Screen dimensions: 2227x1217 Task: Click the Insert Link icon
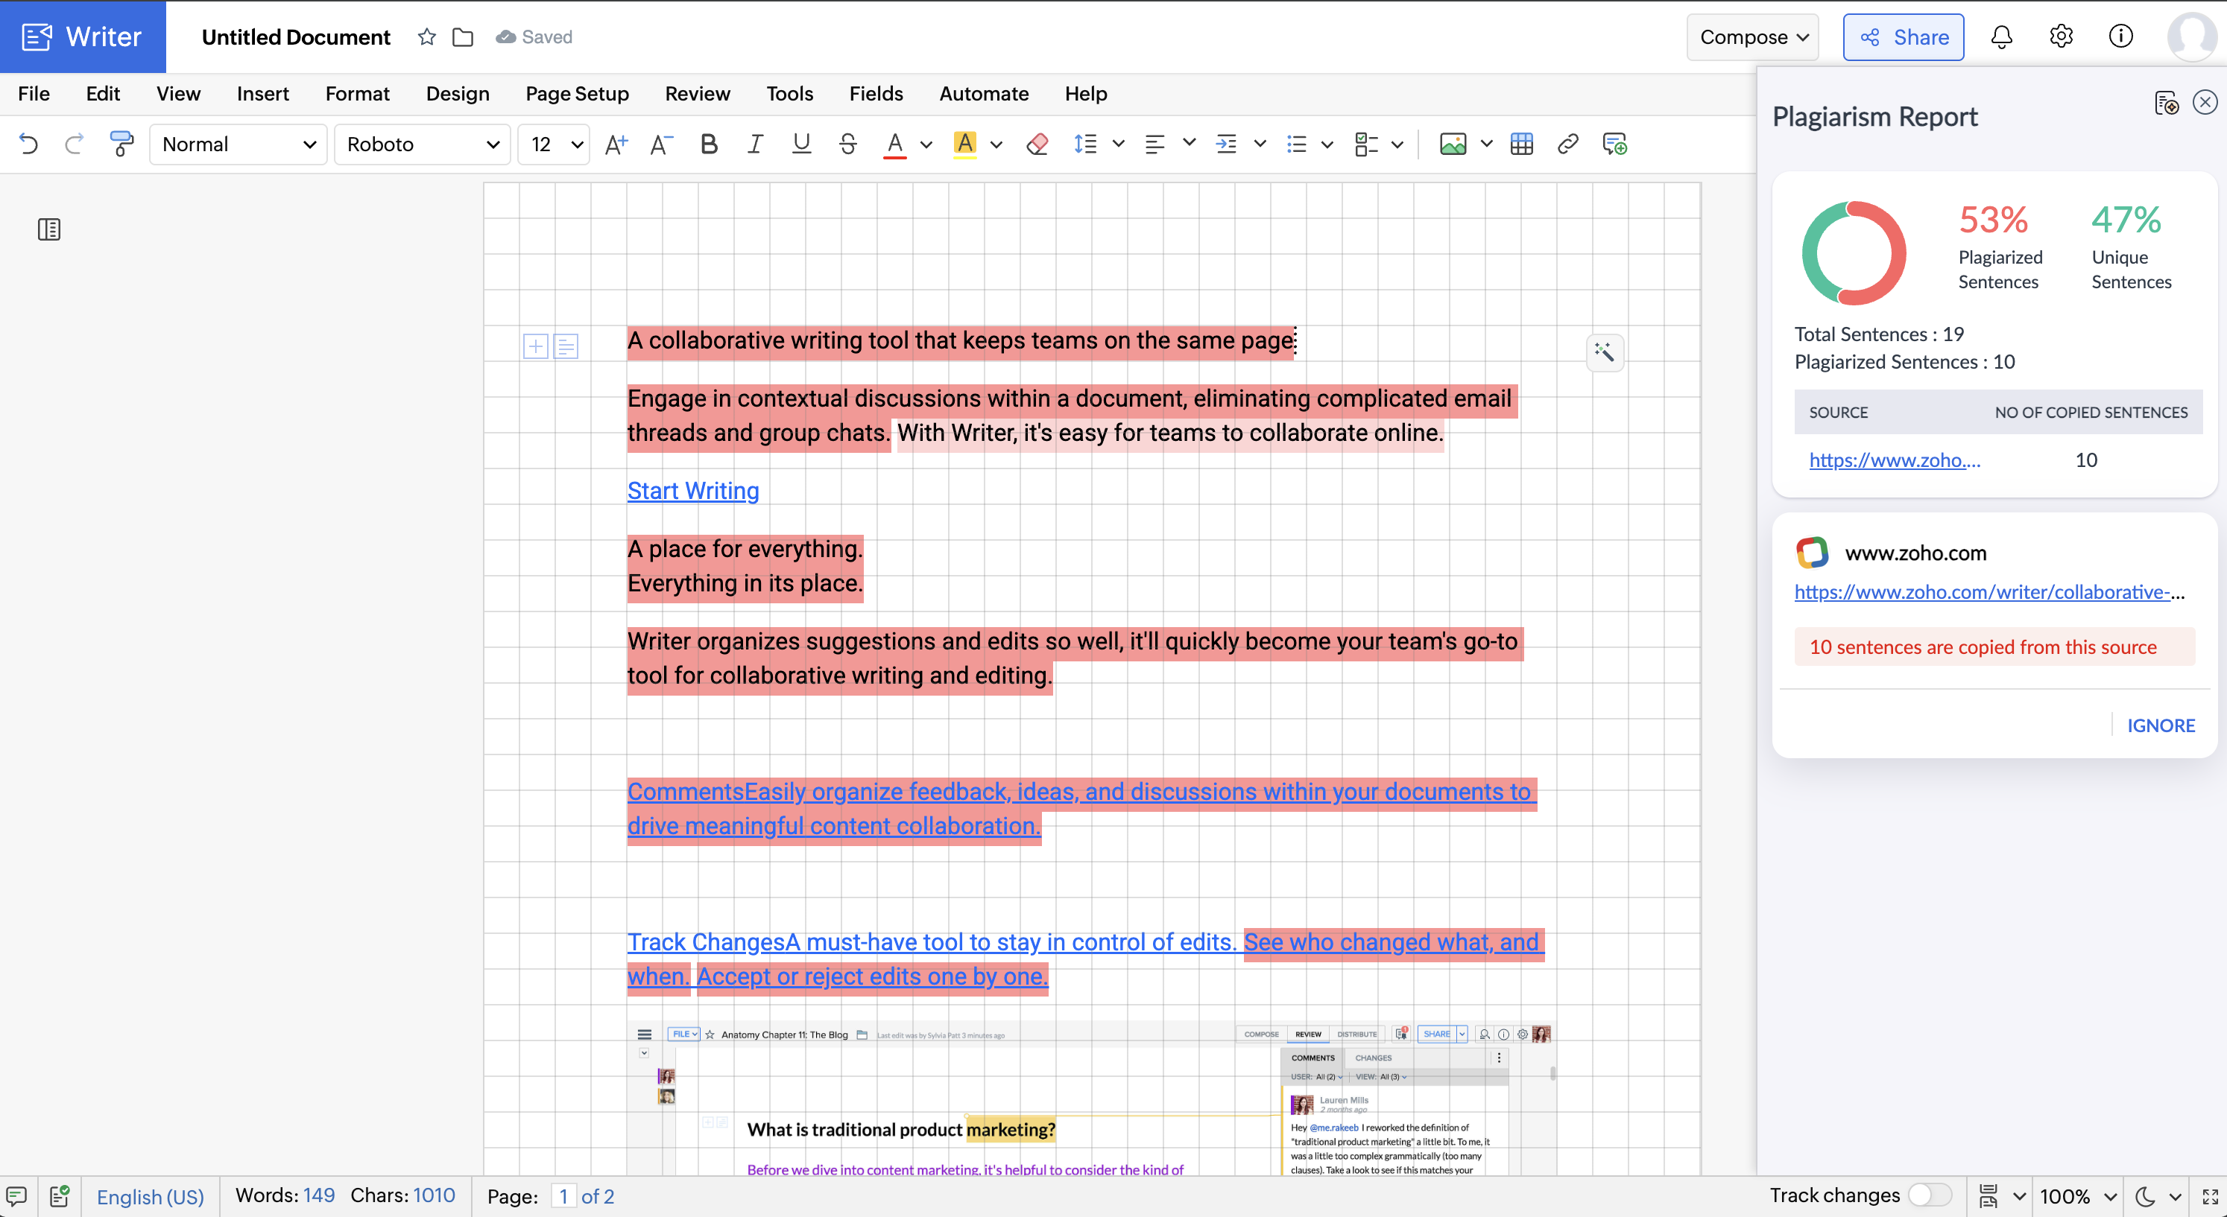tap(1567, 144)
